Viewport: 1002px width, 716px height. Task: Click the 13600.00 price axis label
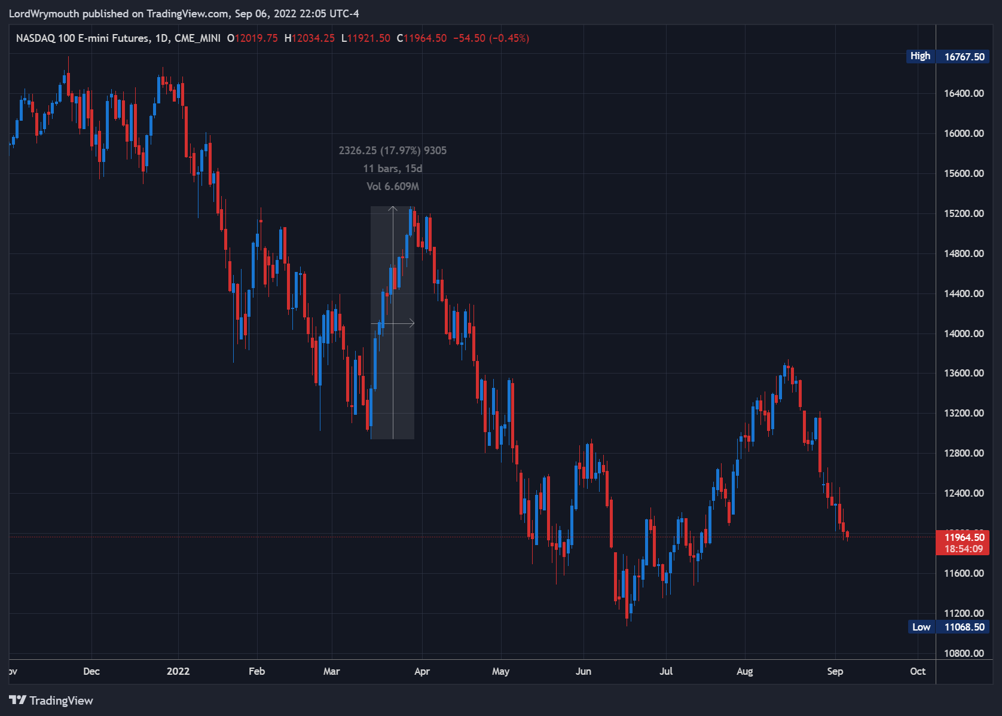[x=964, y=373]
